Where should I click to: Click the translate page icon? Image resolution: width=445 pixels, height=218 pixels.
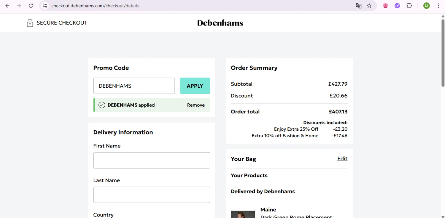point(359,6)
